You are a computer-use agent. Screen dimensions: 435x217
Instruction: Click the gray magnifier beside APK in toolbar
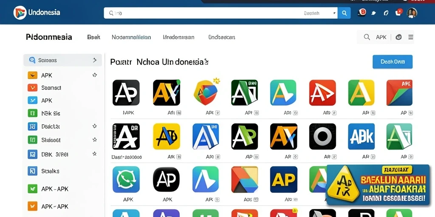coord(367,37)
